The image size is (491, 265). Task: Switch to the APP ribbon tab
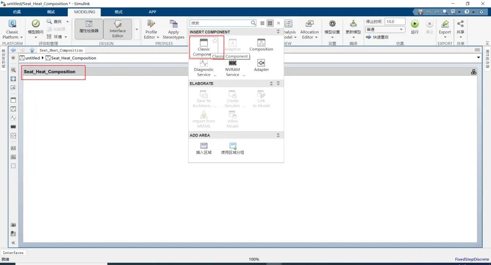pyautogui.click(x=152, y=12)
